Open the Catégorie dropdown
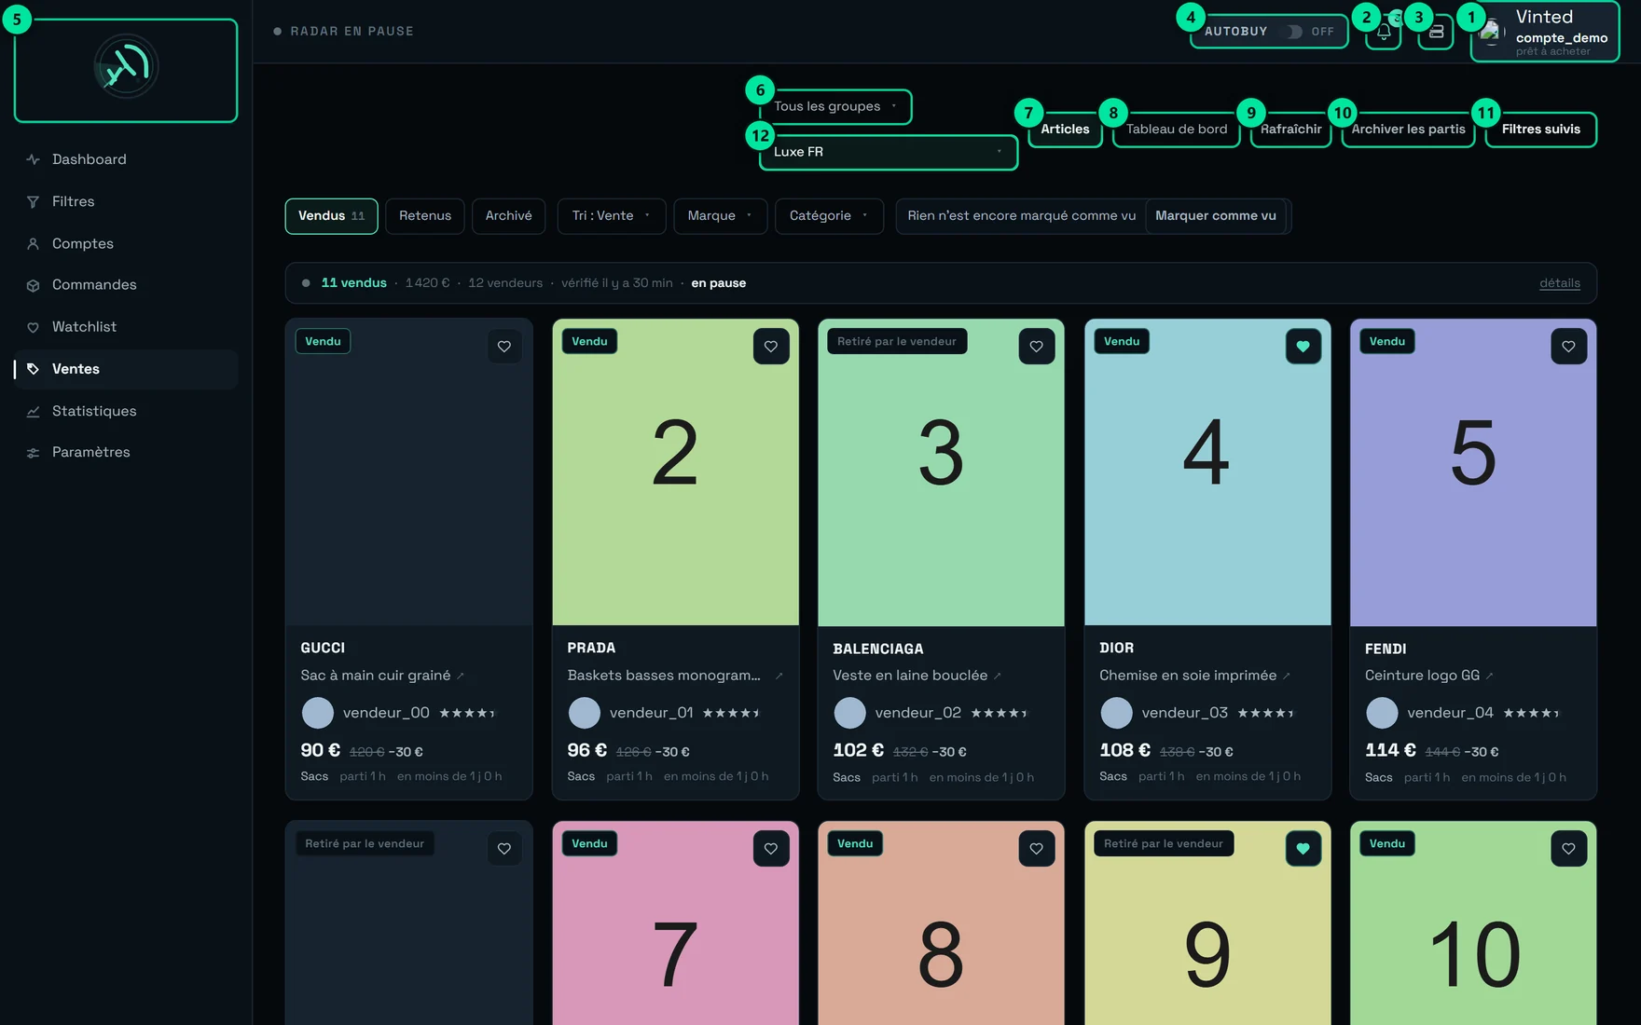 (x=829, y=216)
